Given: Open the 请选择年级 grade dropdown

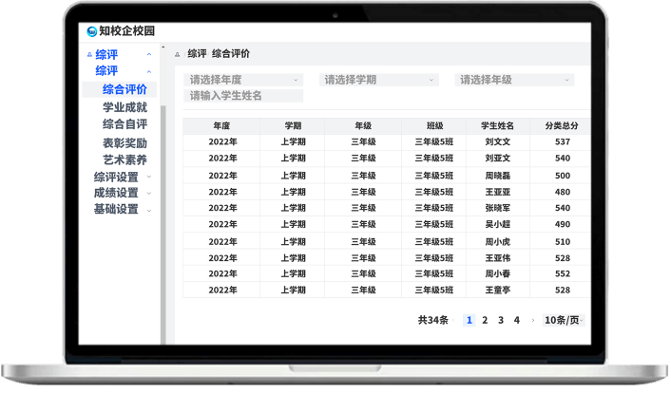Looking at the screenshot, I should (x=514, y=80).
